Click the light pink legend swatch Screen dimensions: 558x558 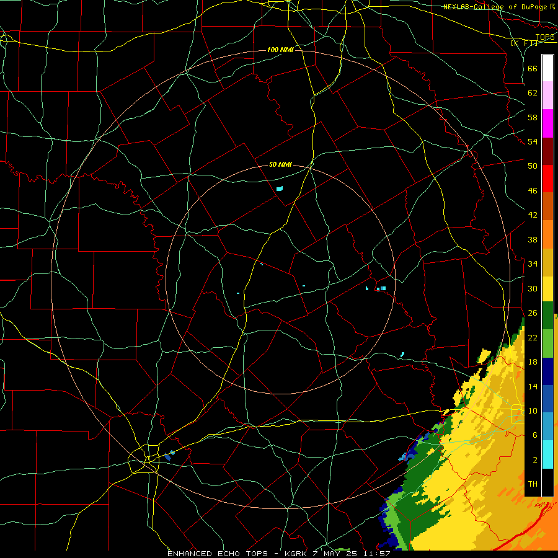coord(547,95)
